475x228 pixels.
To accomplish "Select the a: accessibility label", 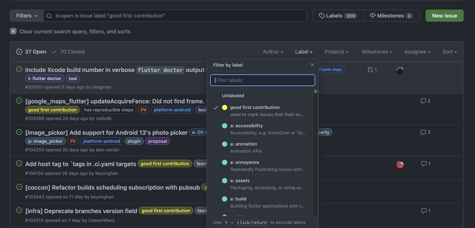I will (x=260, y=129).
